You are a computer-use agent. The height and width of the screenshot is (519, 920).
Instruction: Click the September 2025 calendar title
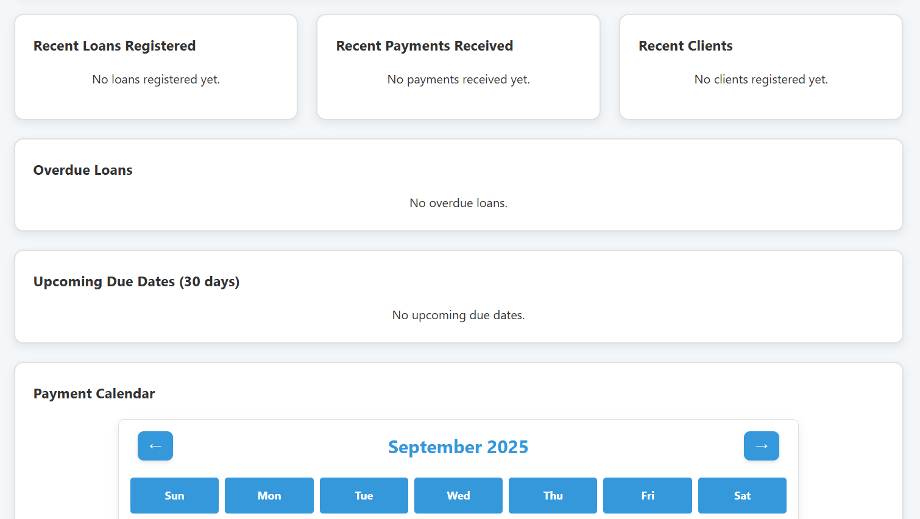[x=458, y=447]
